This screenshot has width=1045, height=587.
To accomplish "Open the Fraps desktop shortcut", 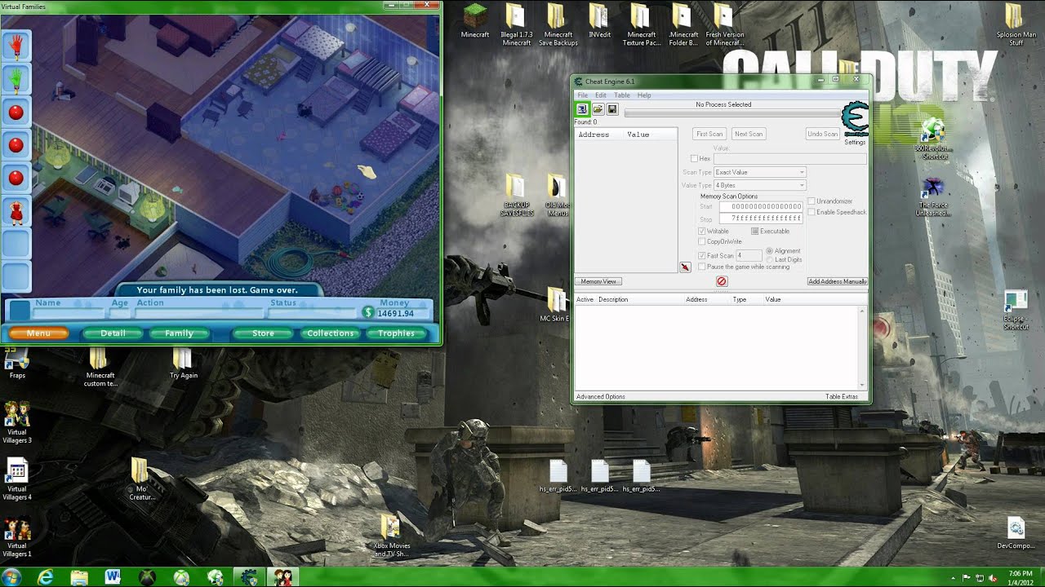I will click(17, 364).
